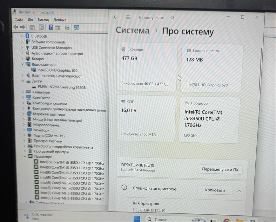
Task: Open the Вигляд menu
Action: pos(43,20)
